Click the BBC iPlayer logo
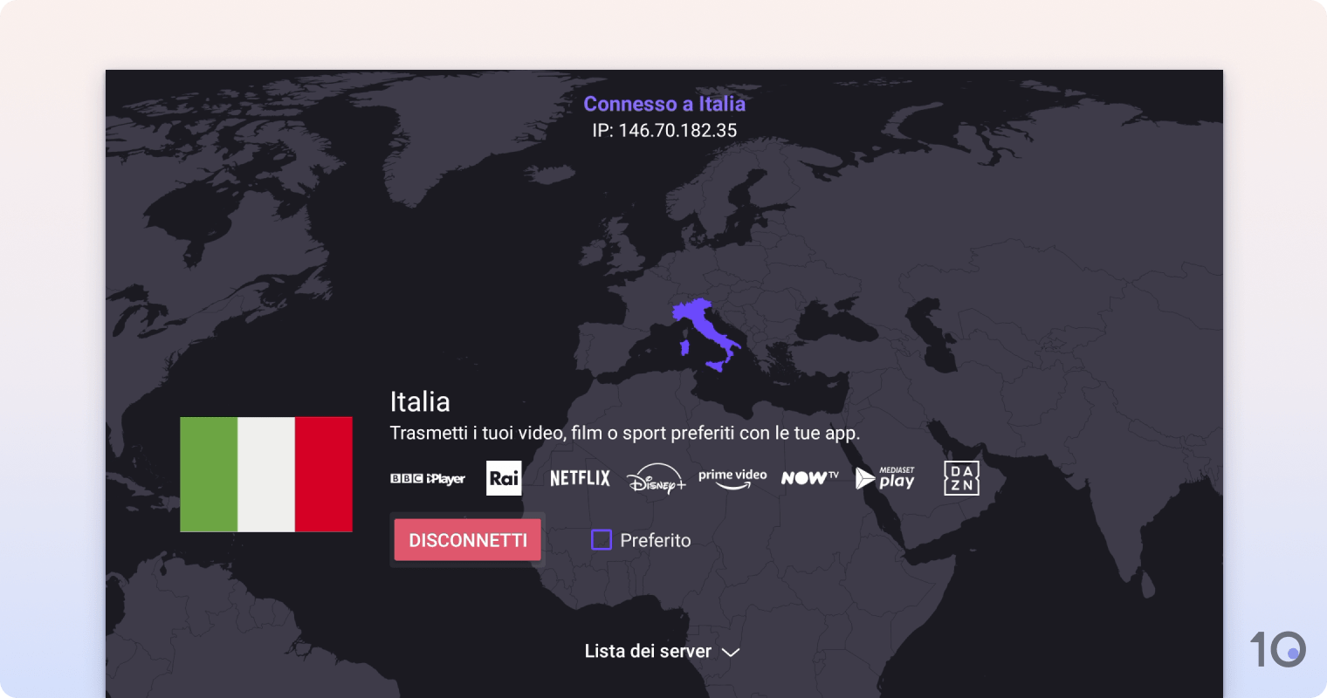 [427, 477]
